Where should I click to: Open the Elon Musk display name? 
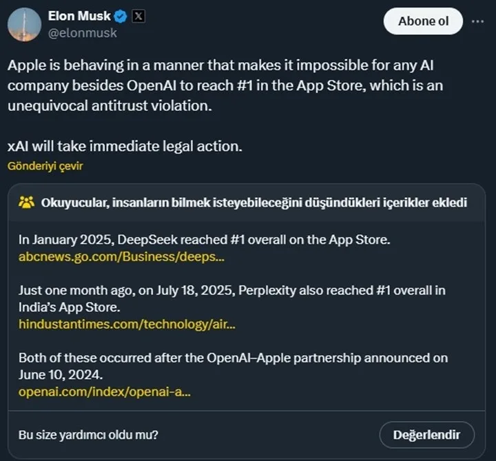[79, 16]
